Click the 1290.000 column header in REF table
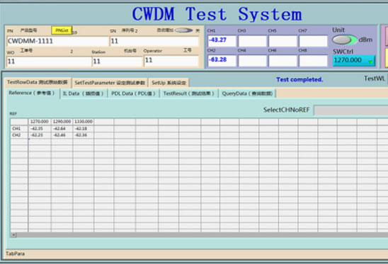This screenshot has width=388, height=264. (62, 122)
